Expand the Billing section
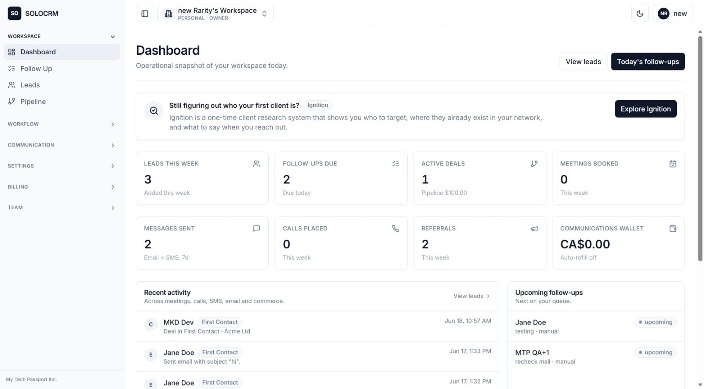This screenshot has height=389, width=704. pyautogui.click(x=62, y=187)
